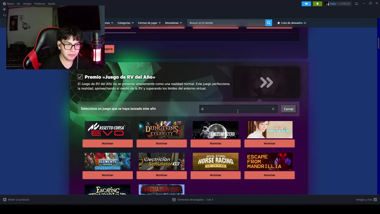Viewport: 380px width, 214px height.
Task: Open the Assetto Corsa EVO thumbnail
Action: coord(107,130)
